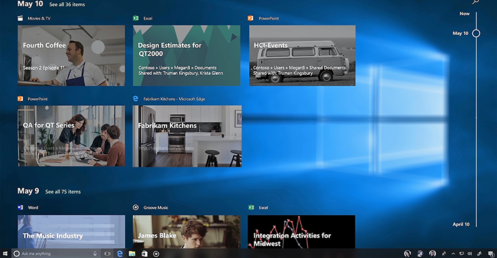Click the PowerPoint icon above HCI-Events

[x=250, y=18]
